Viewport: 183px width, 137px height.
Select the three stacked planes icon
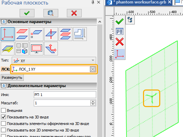coord(65,34)
